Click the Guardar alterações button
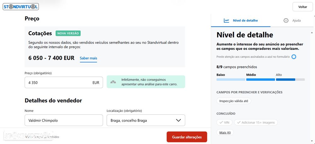 coord(187,137)
